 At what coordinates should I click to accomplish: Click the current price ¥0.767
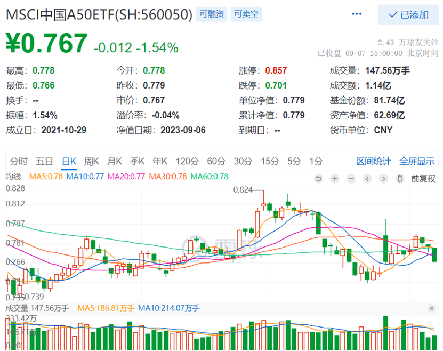[x=46, y=44]
